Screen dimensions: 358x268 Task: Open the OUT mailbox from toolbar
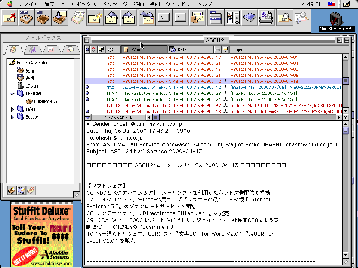point(26,18)
